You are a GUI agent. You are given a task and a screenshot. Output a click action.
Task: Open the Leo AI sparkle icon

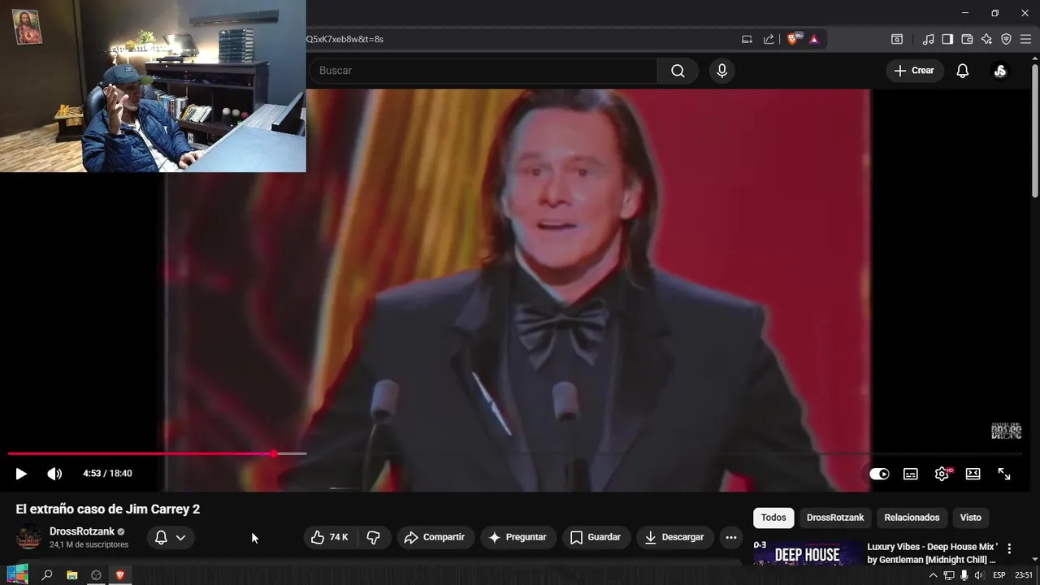[986, 39]
